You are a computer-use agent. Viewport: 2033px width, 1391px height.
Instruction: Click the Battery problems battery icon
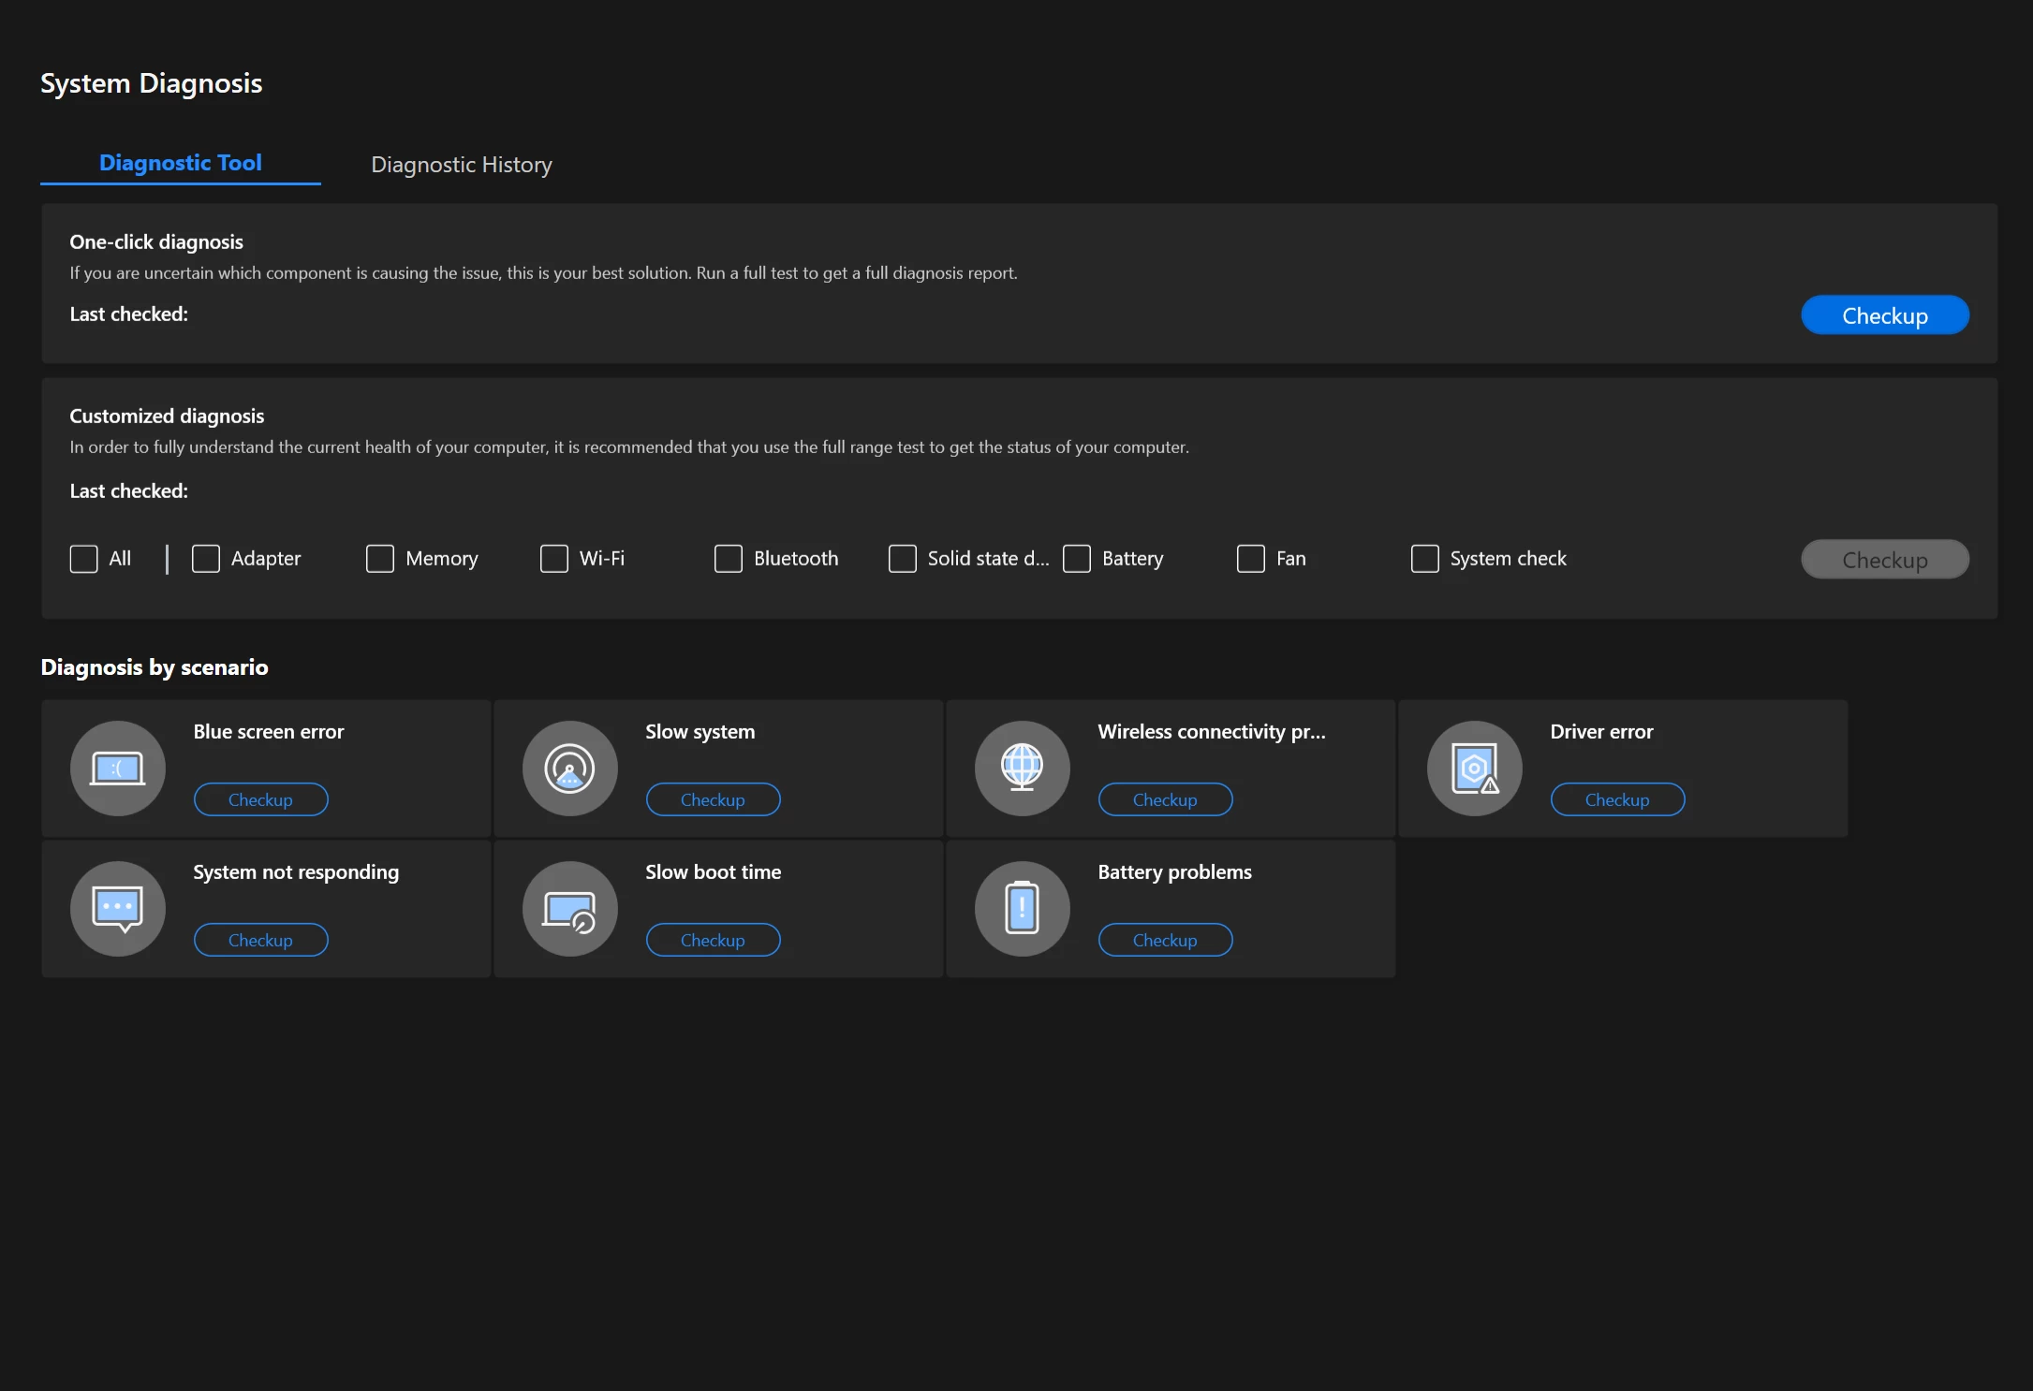1022,909
